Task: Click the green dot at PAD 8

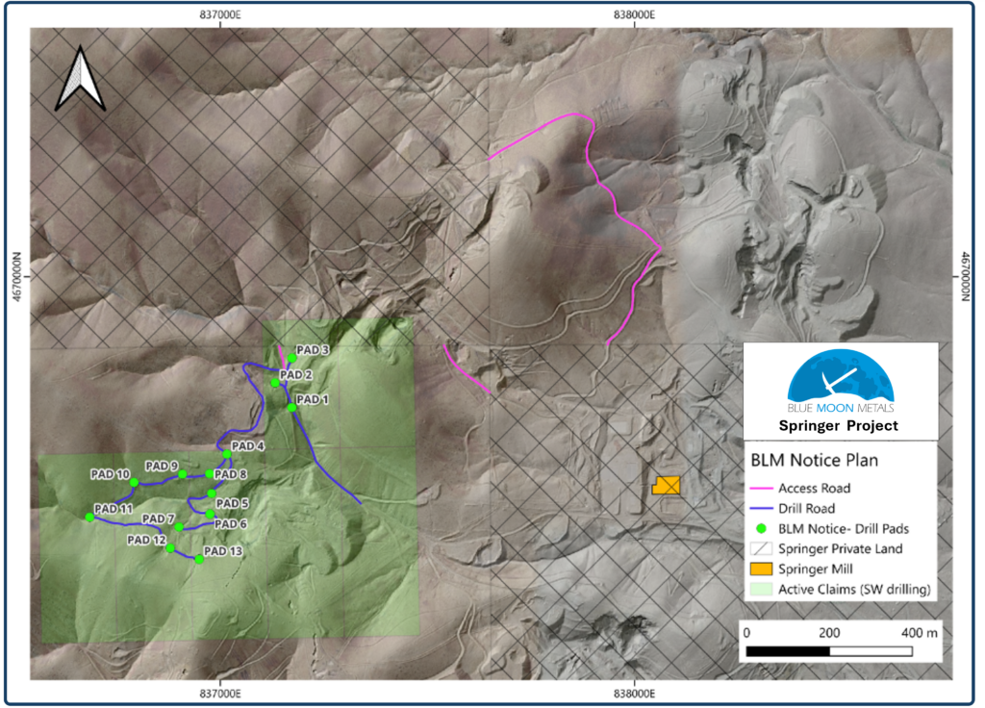Action: pyautogui.click(x=209, y=473)
